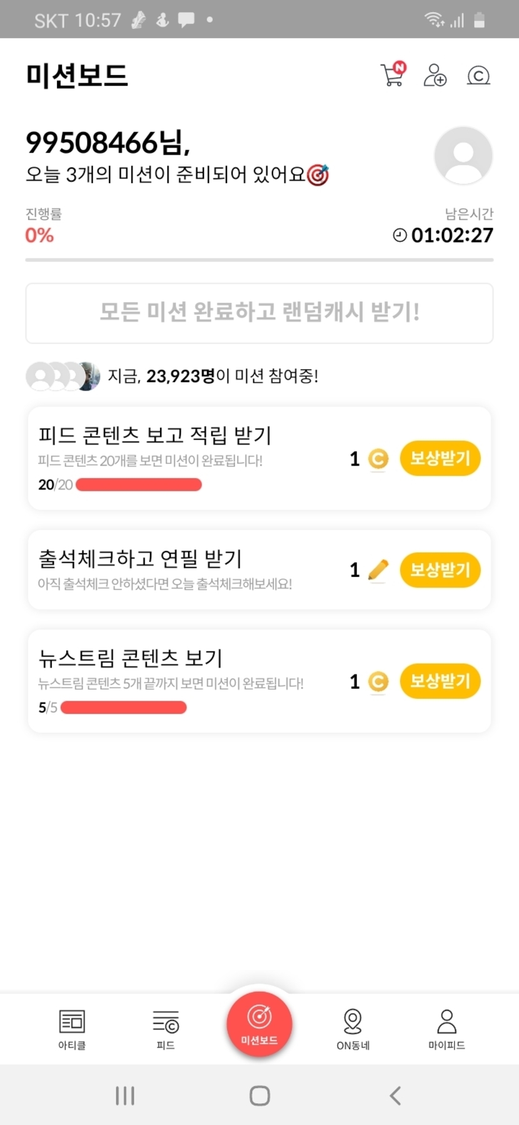The height and width of the screenshot is (1125, 519).
Task: Open the shopping cart icon
Action: coord(393,75)
